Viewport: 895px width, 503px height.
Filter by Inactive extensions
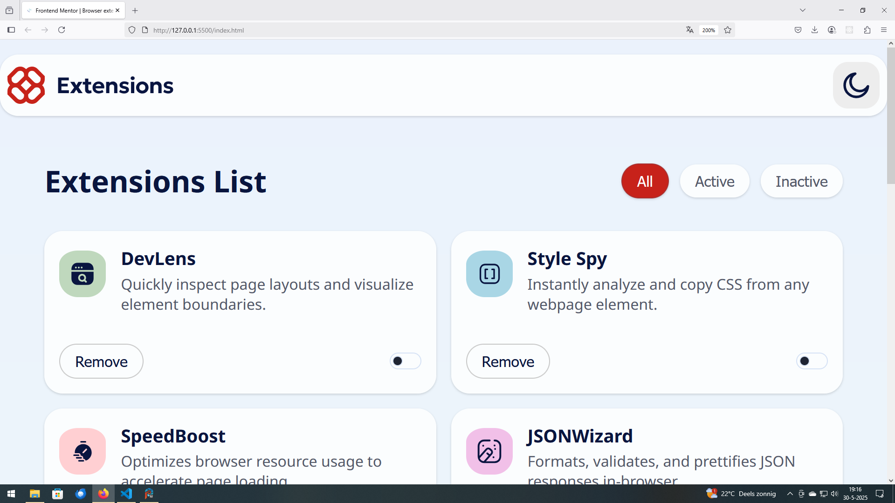(x=801, y=181)
